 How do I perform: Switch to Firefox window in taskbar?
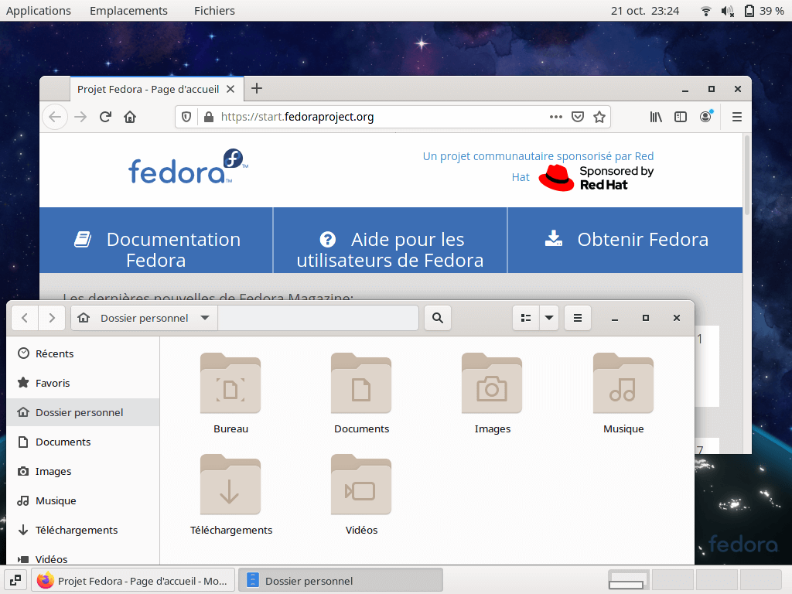(133, 580)
